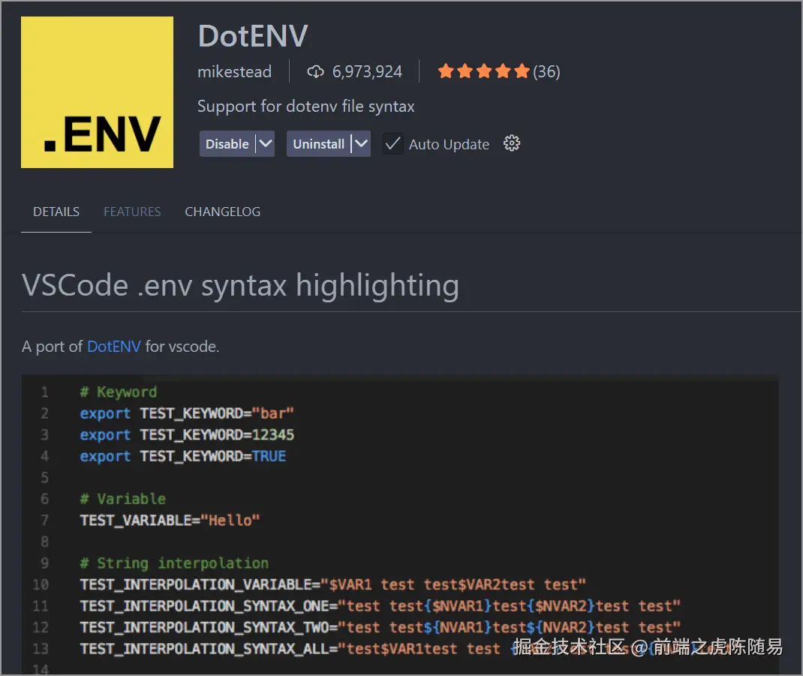This screenshot has width=803, height=676.
Task: Click the "# Keyword" comment line
Action: (119, 392)
